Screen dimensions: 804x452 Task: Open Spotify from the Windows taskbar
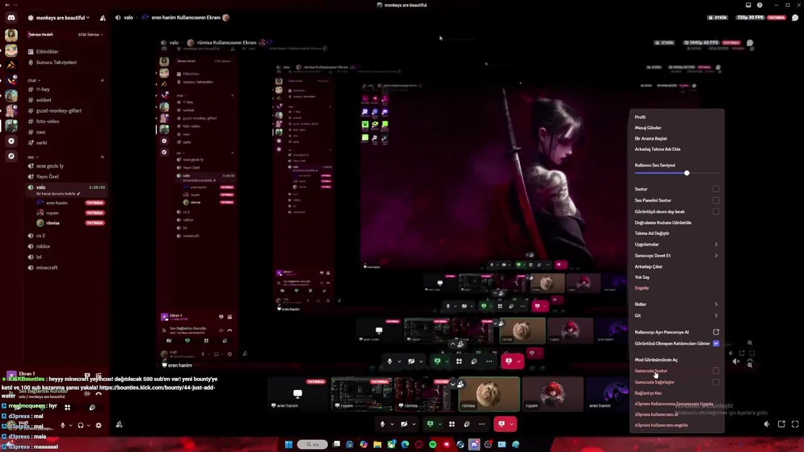pyautogui.click(x=433, y=444)
